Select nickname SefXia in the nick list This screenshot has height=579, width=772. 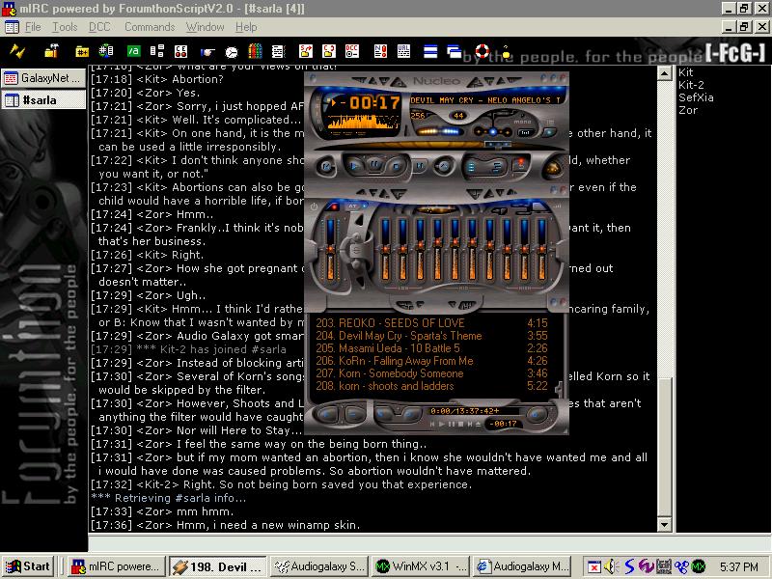point(696,97)
